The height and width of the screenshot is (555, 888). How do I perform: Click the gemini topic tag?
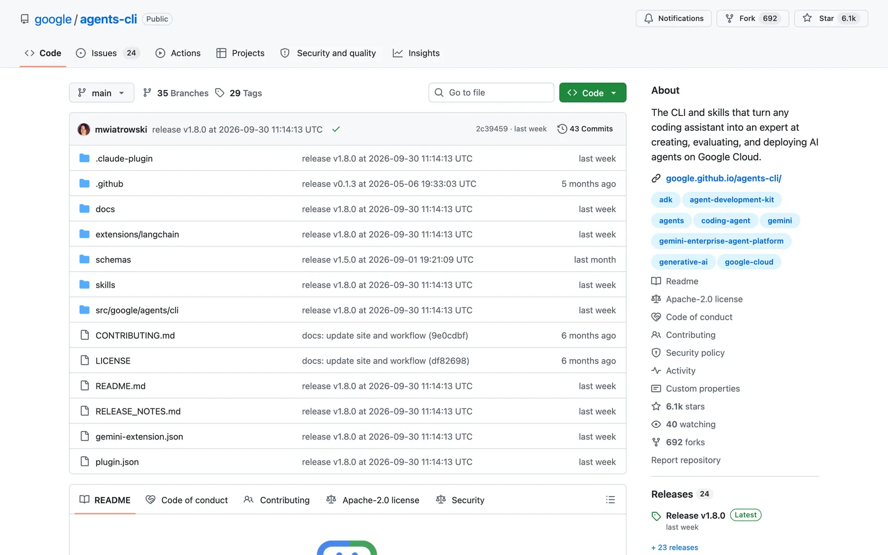pos(779,220)
